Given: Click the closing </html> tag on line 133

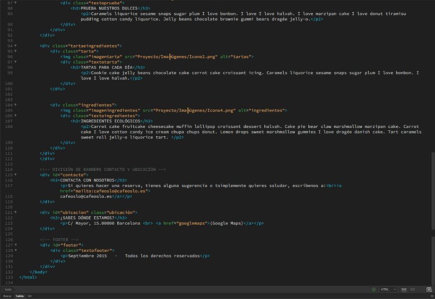Looking at the screenshot, I should 28,277.
